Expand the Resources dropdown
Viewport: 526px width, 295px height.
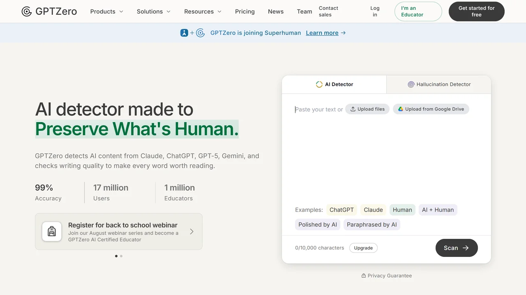[203, 11]
